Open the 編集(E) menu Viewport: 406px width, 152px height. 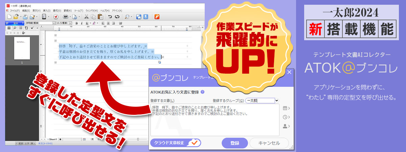click(x=25, y=10)
